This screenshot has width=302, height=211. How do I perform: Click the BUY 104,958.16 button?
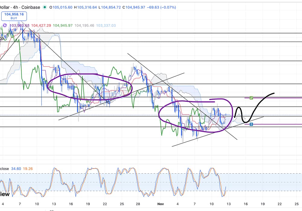click(14, 16)
